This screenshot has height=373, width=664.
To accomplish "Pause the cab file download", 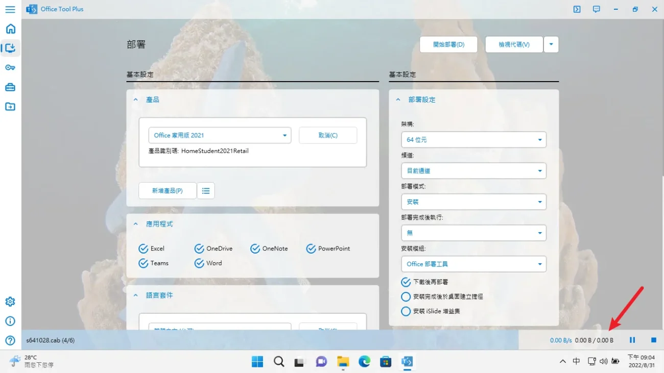I will tap(632, 340).
